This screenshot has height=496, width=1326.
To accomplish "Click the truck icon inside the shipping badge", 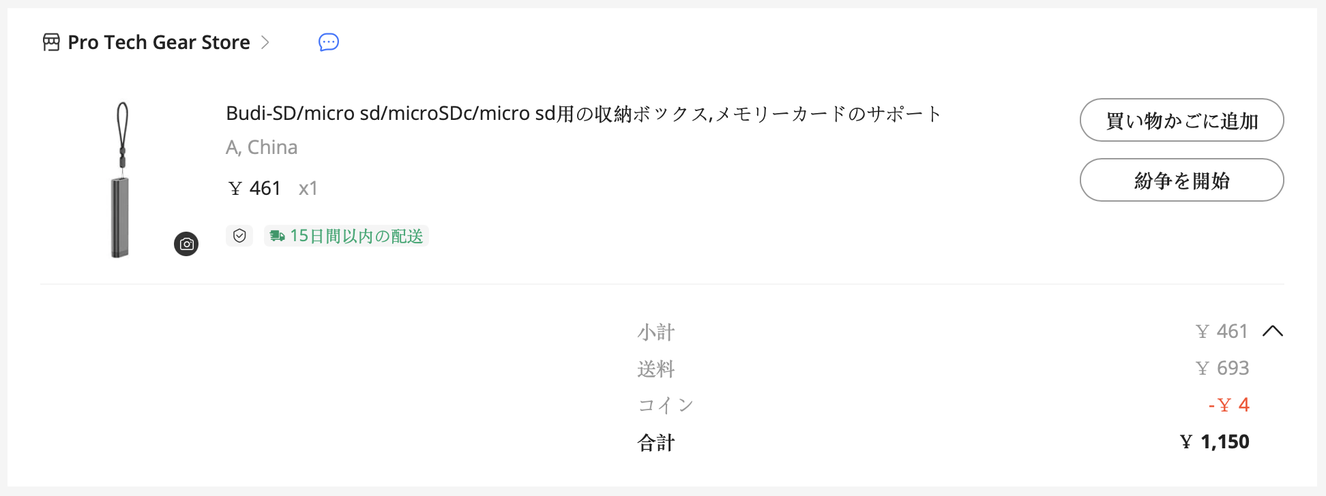I will (x=277, y=236).
